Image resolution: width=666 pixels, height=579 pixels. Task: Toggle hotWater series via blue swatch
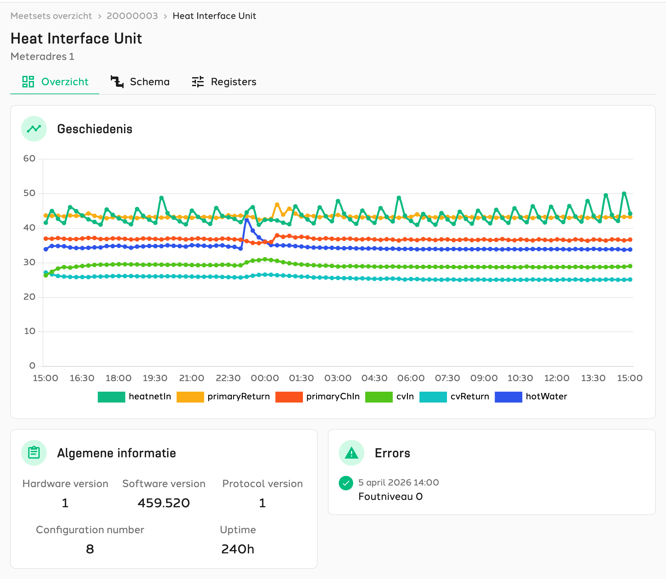coord(508,397)
